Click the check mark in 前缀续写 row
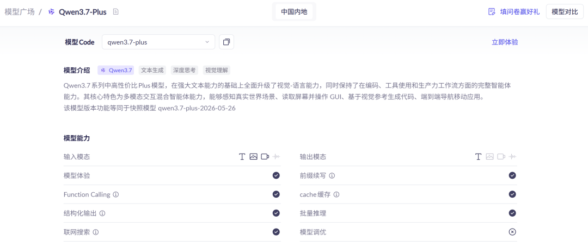The image size is (588, 246). tap(512, 175)
